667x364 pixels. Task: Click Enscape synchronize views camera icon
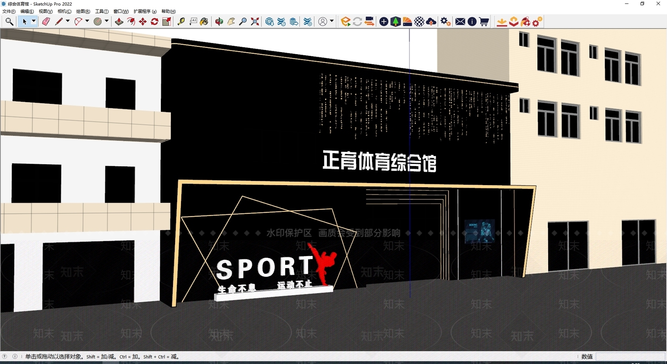pos(369,21)
